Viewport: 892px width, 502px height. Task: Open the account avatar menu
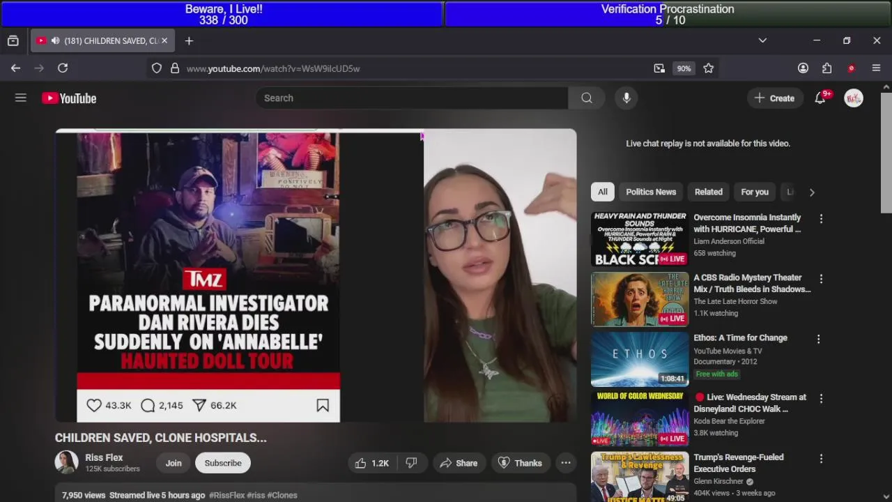[x=854, y=98]
